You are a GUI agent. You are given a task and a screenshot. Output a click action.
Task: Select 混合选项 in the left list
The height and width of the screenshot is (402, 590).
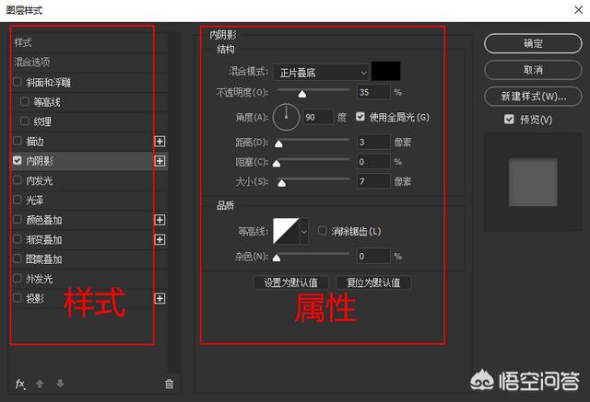(x=32, y=62)
